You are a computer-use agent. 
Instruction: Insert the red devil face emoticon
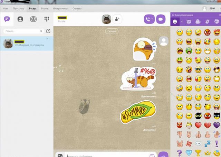coord(180,125)
